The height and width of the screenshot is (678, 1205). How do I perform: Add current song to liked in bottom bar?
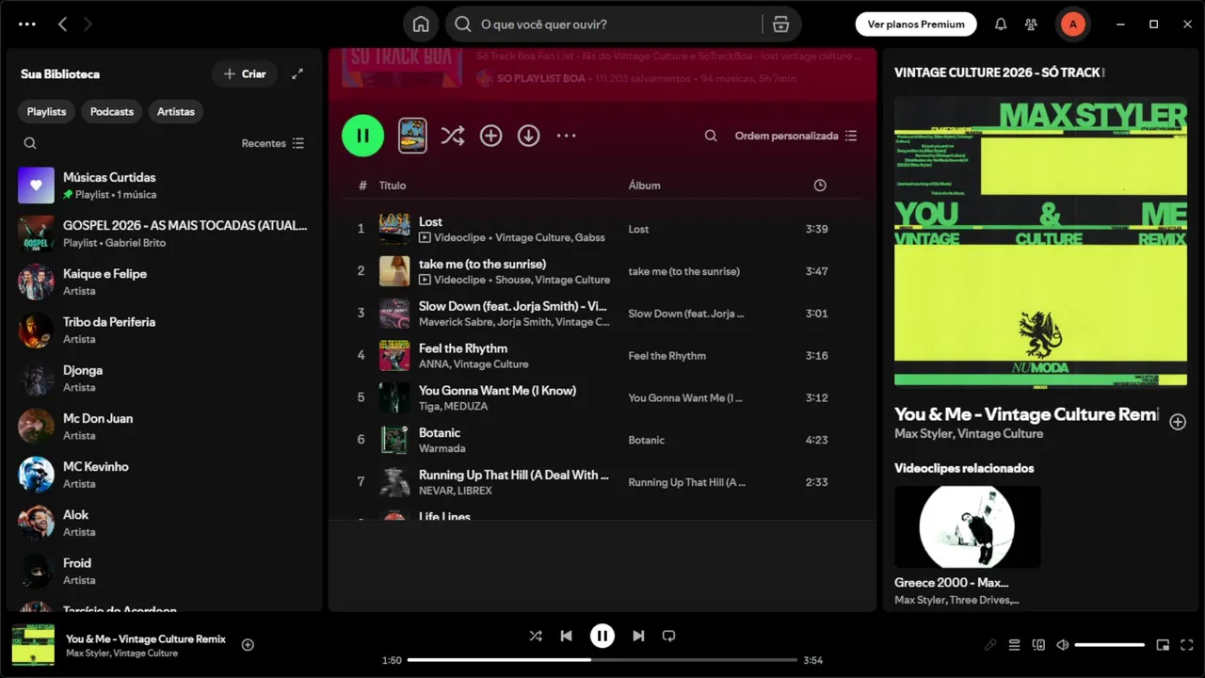click(248, 645)
